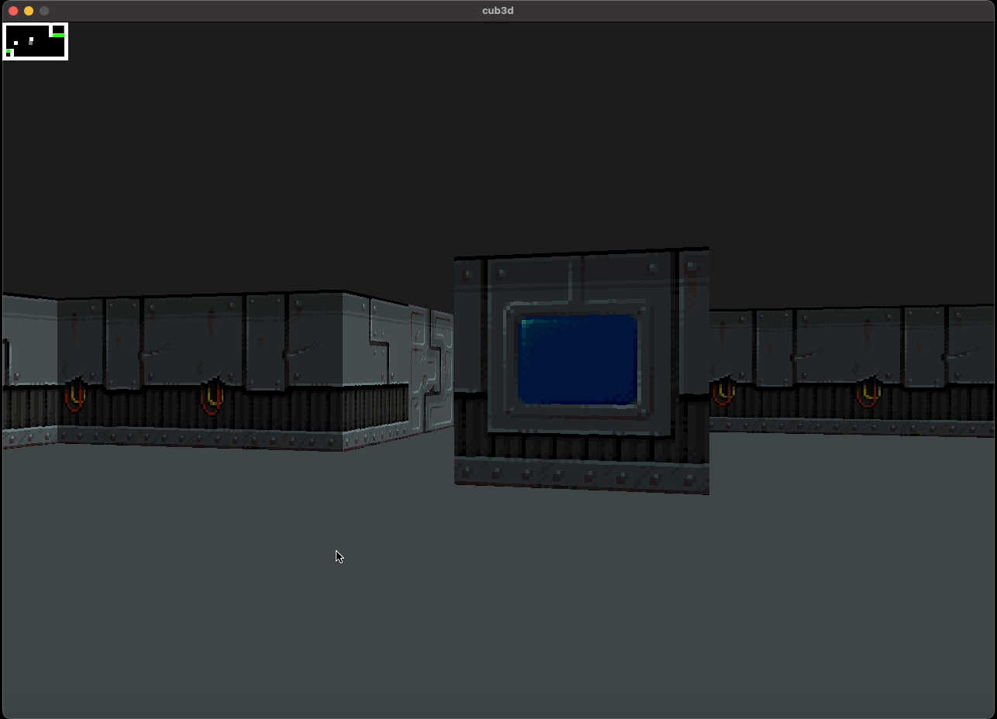Click the black alcove at the minimap top-right
This screenshot has width=997, height=719.
(x=58, y=29)
